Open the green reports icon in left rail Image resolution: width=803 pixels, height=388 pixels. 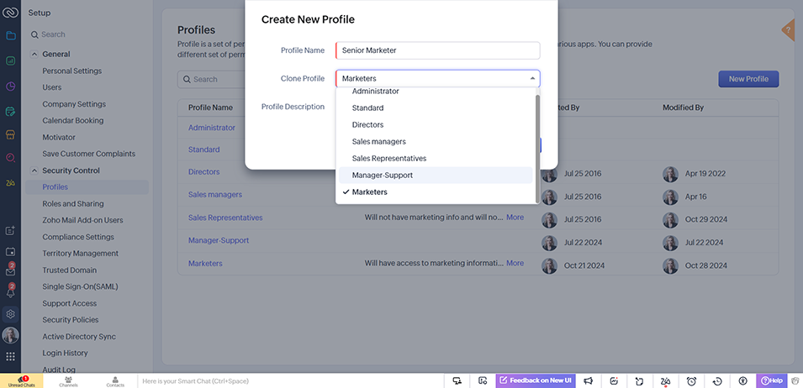point(10,60)
